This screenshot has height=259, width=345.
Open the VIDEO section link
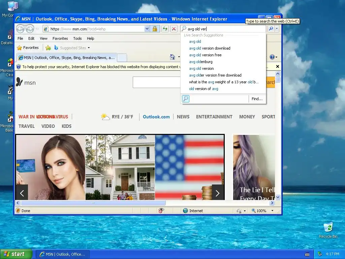click(48, 126)
